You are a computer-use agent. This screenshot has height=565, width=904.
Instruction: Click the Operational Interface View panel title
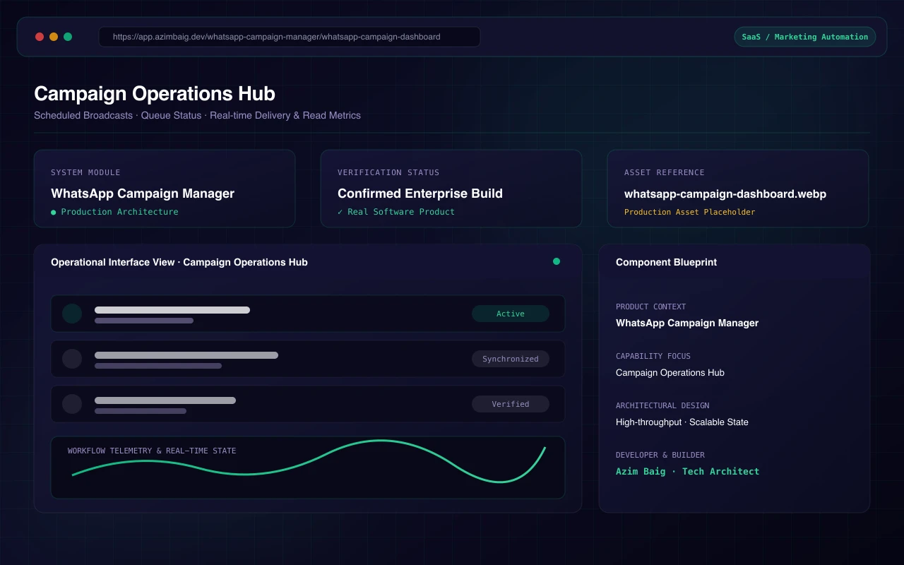click(x=179, y=262)
